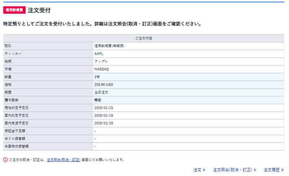Click the 当日注文 period value

tap(101, 92)
